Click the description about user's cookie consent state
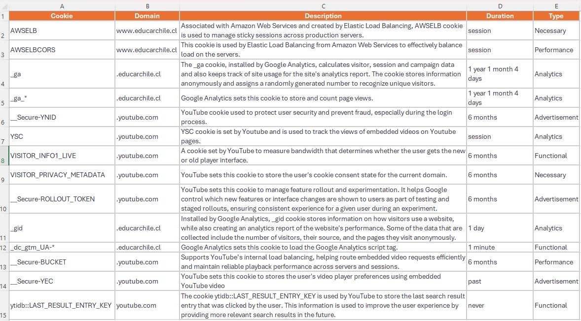This screenshot has width=581, height=321. point(323,175)
